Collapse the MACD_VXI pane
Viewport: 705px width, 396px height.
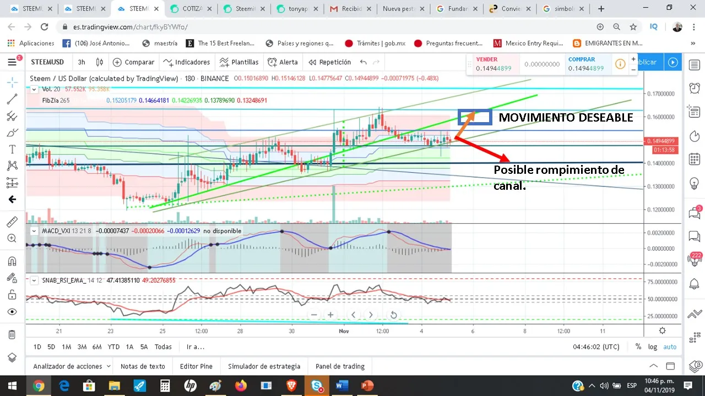tap(34, 231)
